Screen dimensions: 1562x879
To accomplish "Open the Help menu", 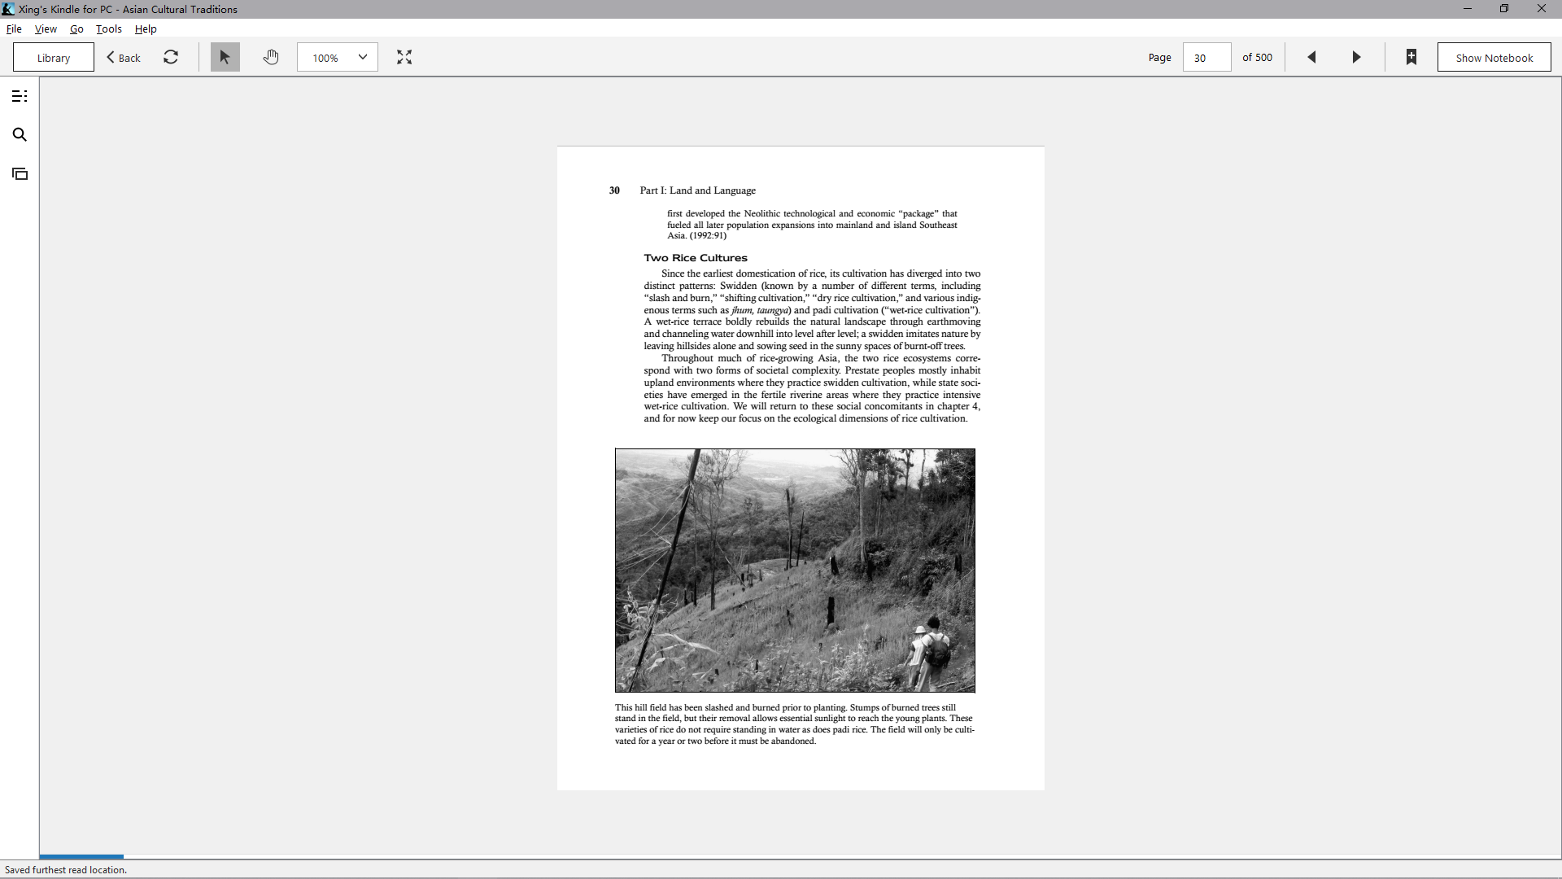I will [146, 28].
